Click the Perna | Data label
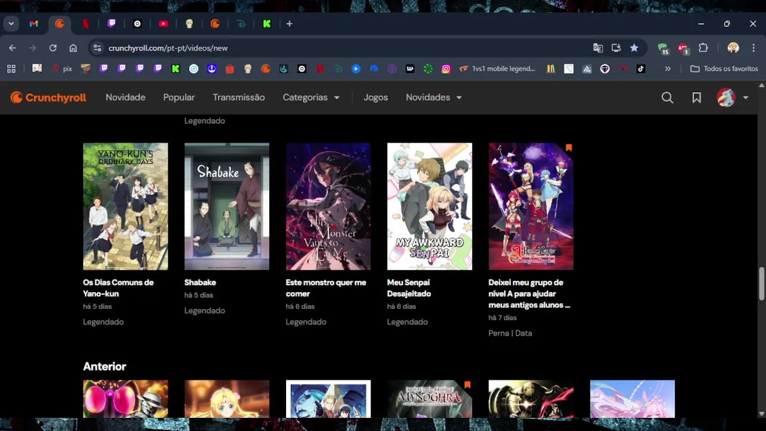766x431 pixels. [510, 333]
